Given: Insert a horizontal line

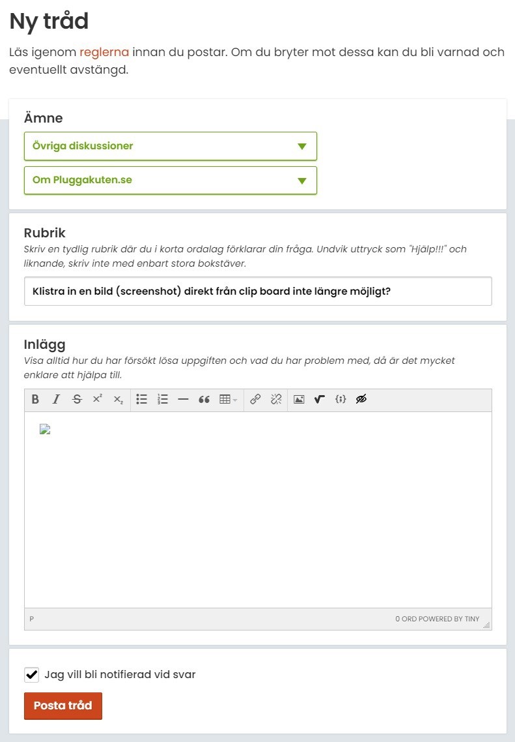Looking at the screenshot, I should [x=183, y=400].
